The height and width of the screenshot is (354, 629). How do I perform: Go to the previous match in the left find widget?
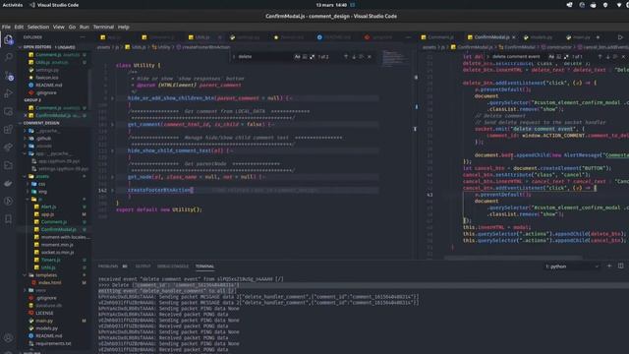[346, 57]
